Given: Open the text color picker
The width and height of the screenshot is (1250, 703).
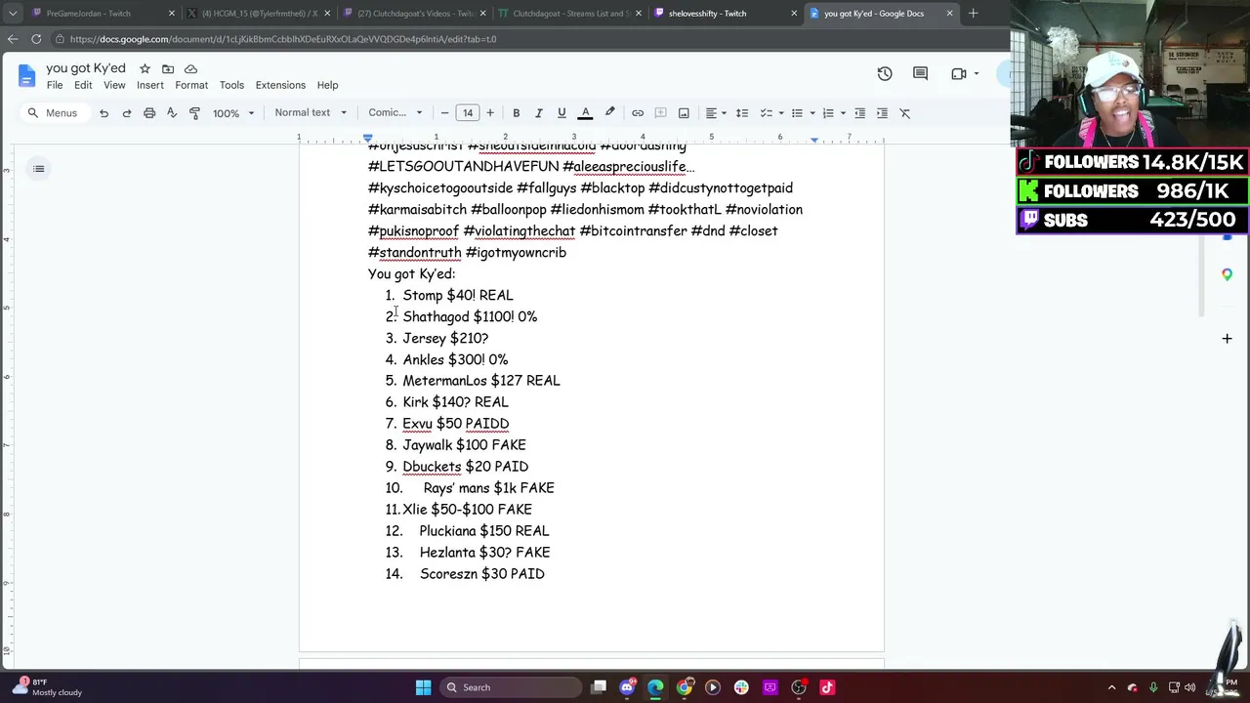Looking at the screenshot, I should 586,113.
